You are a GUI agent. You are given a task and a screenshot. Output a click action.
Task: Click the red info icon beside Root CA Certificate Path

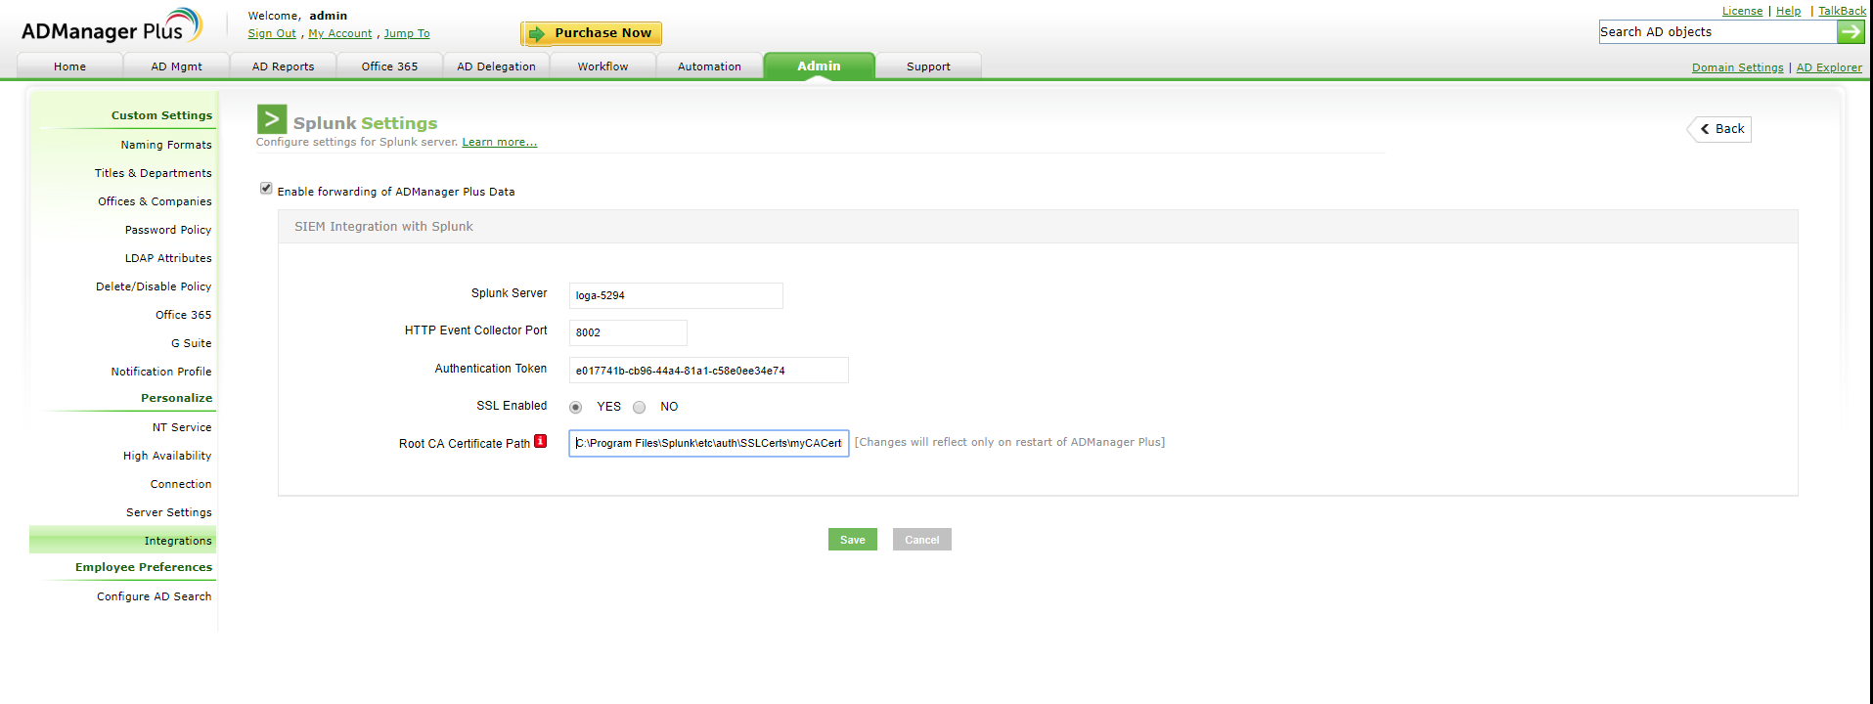(540, 441)
